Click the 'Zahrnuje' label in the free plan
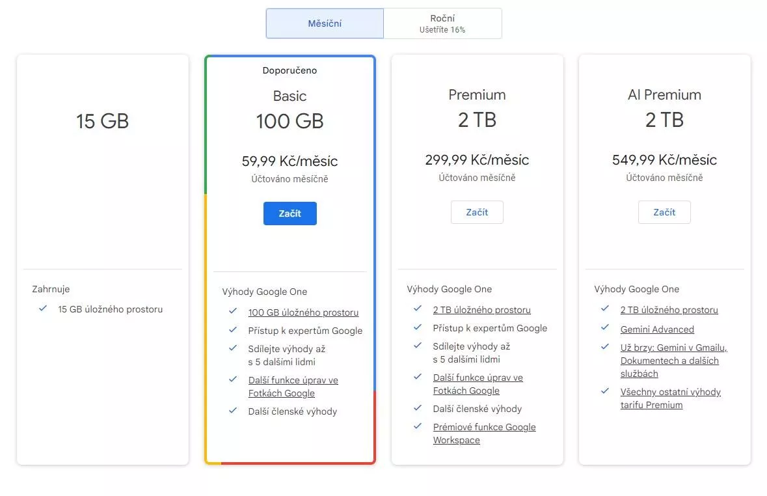Image resolution: width=767 pixels, height=496 pixels. coord(51,289)
